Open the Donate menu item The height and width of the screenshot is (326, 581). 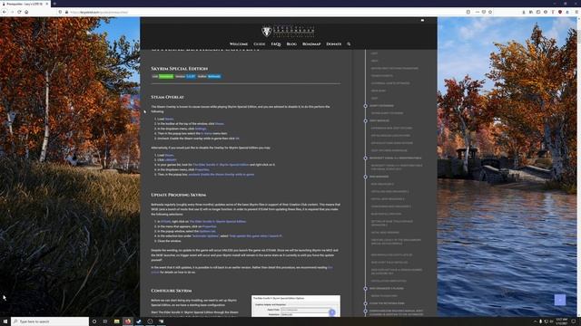(x=333, y=44)
